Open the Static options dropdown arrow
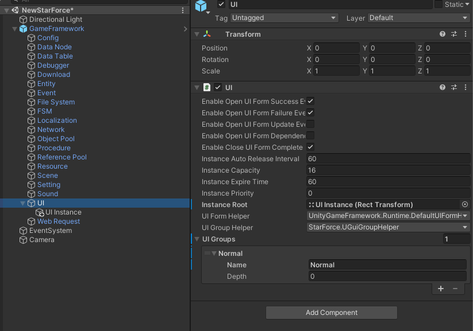Image resolution: width=473 pixels, height=331 pixels. click(467, 5)
